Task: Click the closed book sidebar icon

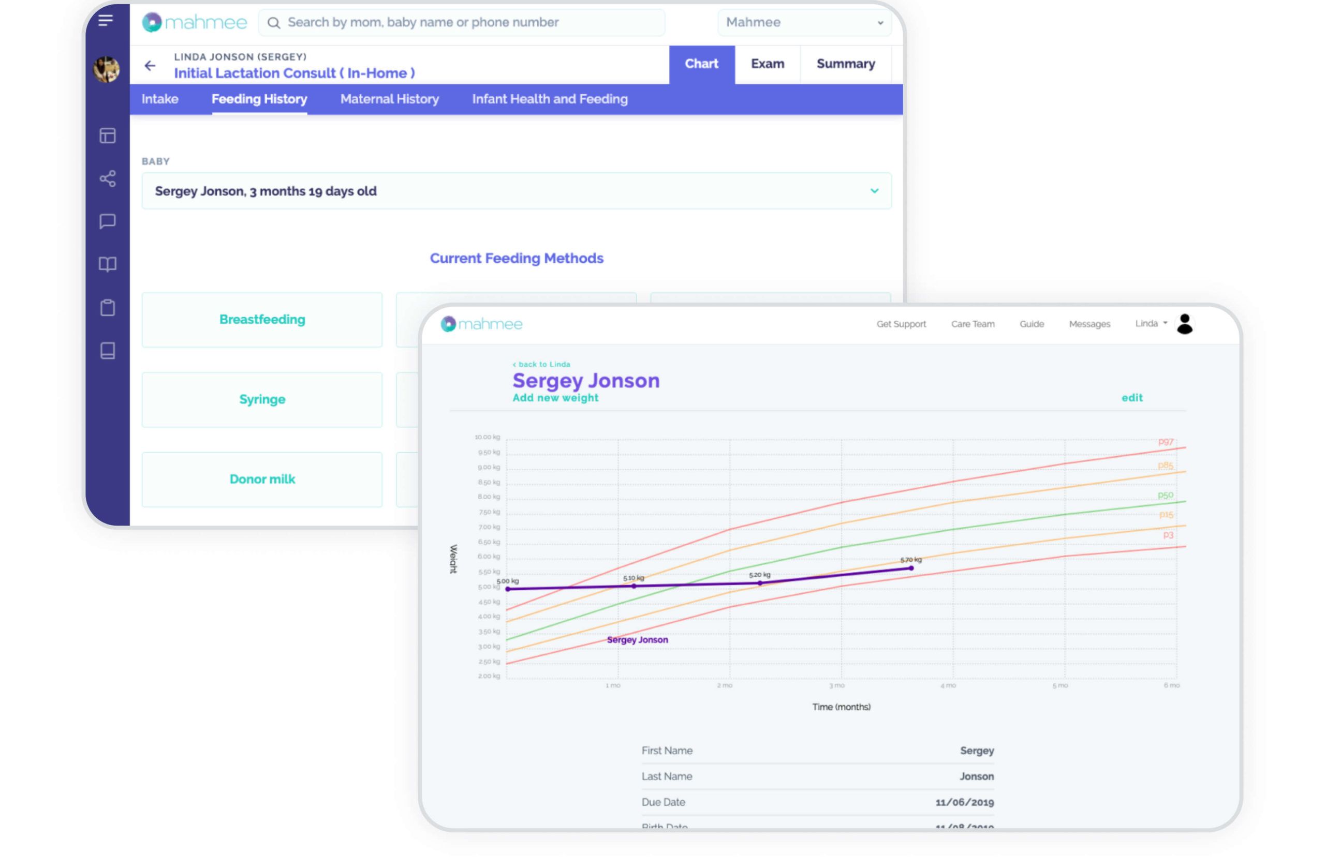Action: coord(108,351)
